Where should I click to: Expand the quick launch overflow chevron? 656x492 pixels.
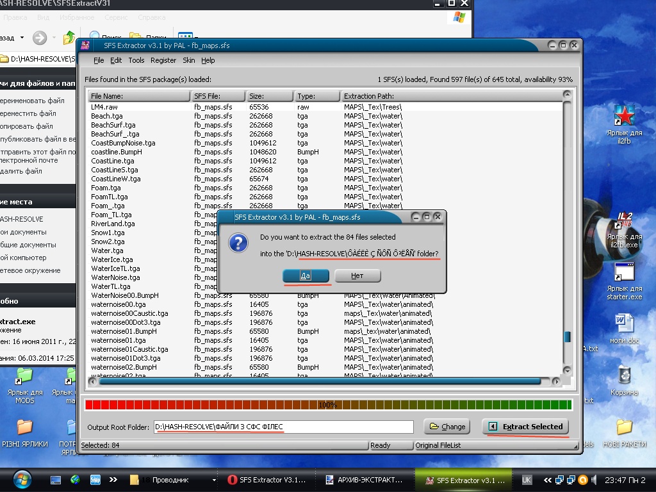pyautogui.click(x=113, y=479)
